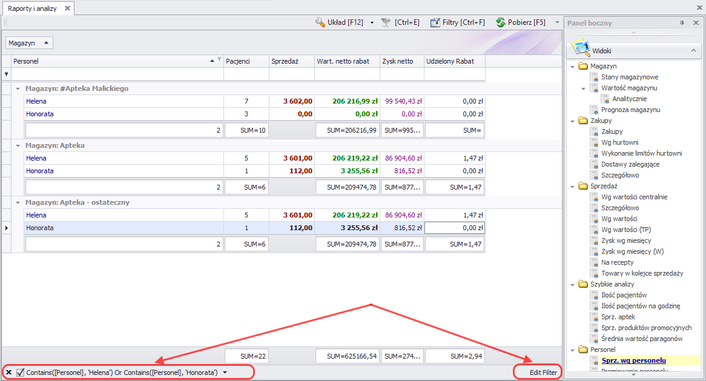Click the Układ [F12] wrench icon

321,22
